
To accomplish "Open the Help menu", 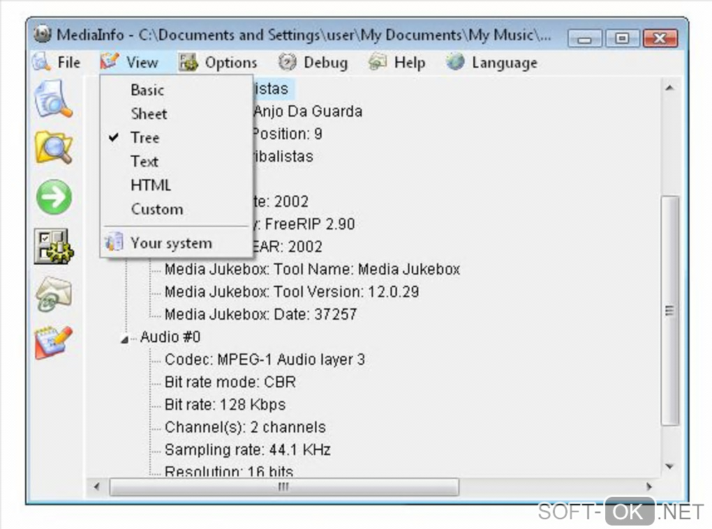I will click(397, 62).
